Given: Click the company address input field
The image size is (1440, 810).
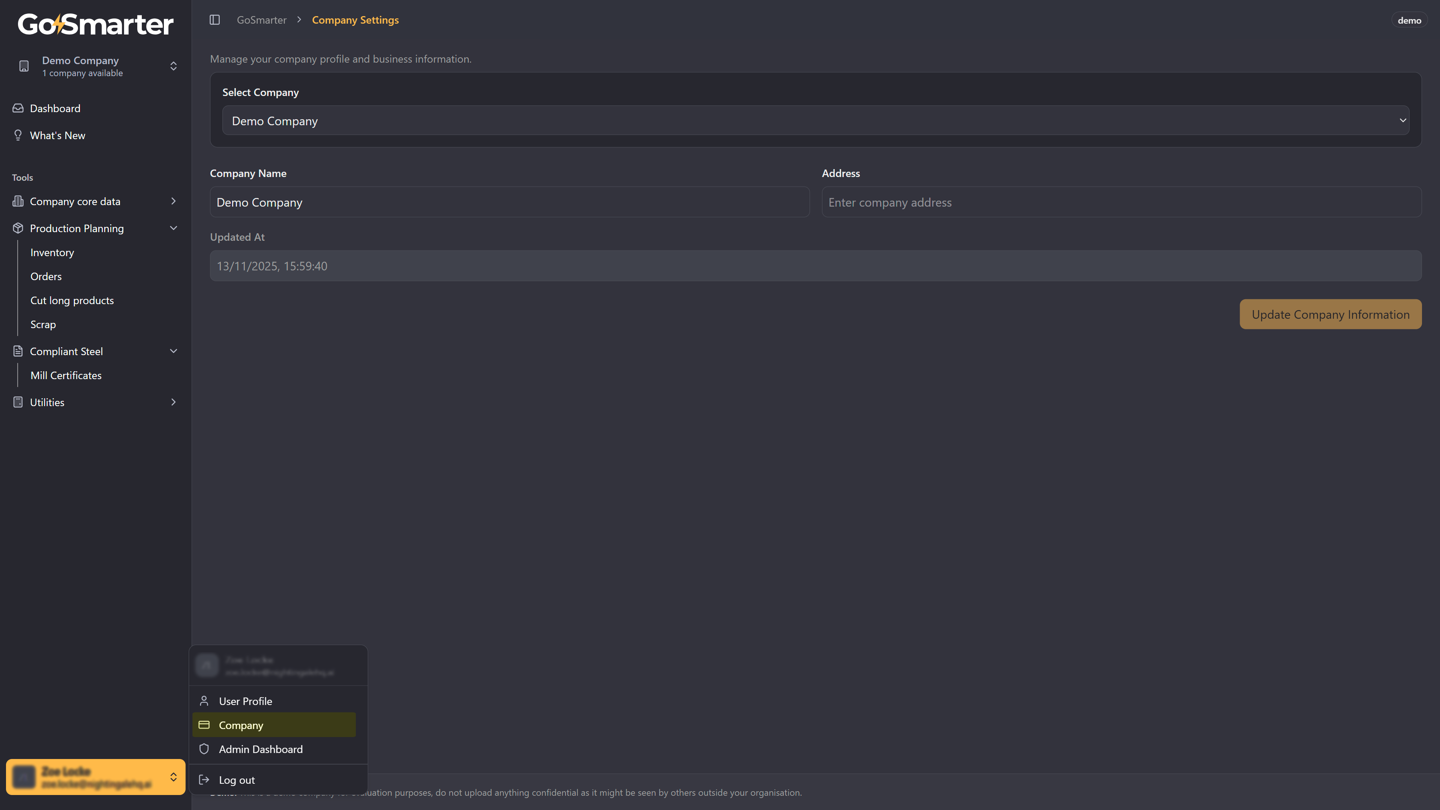Looking at the screenshot, I should click(x=1121, y=202).
